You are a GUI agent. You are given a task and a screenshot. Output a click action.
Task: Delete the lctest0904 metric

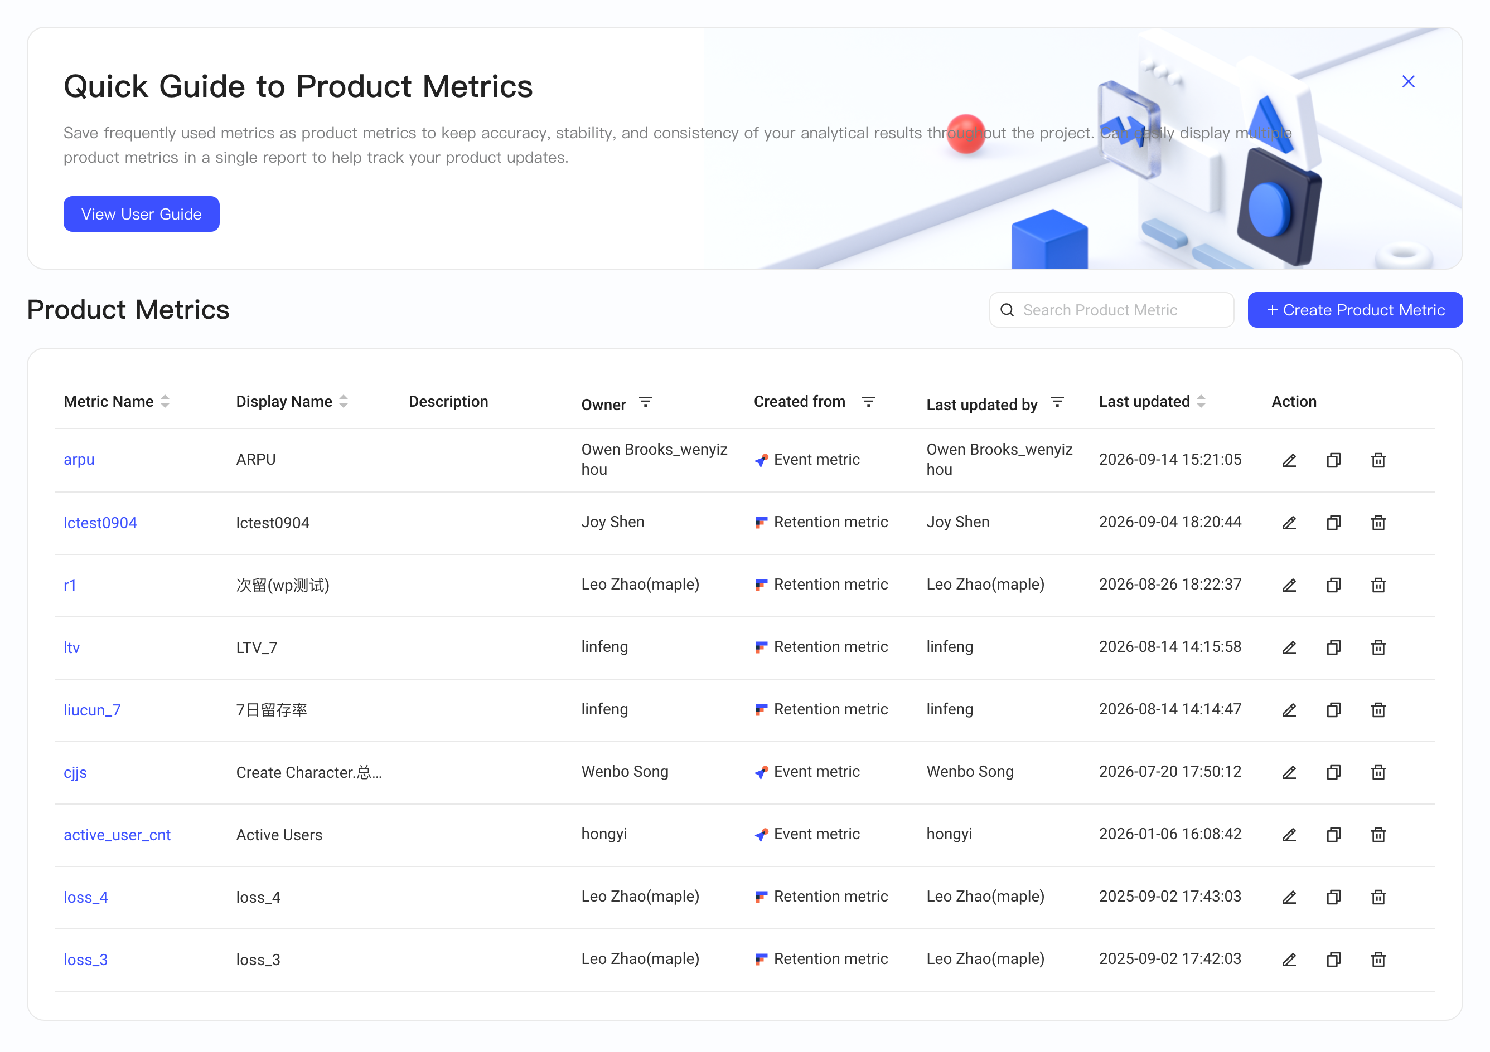pyautogui.click(x=1378, y=523)
